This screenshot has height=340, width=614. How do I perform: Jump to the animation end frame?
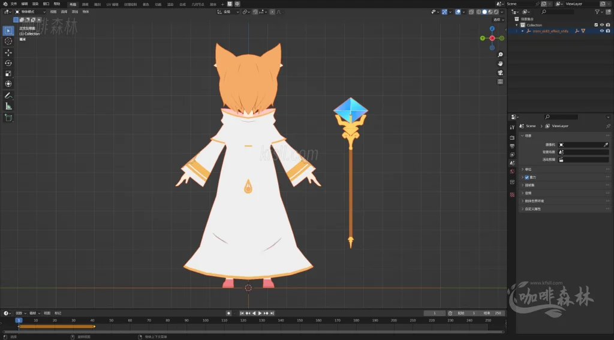point(272,314)
